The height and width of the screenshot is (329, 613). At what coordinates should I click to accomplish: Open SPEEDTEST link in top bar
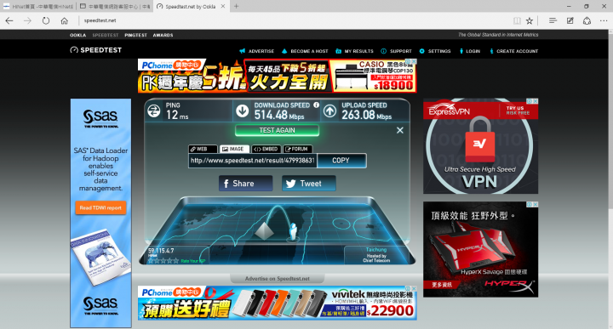(x=106, y=35)
